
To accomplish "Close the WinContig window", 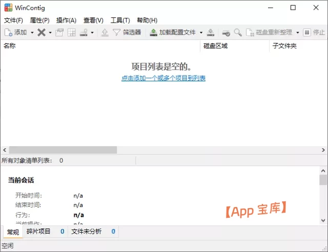I will [x=316, y=8].
